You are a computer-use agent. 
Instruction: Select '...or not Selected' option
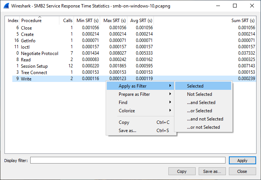[x=203, y=127]
